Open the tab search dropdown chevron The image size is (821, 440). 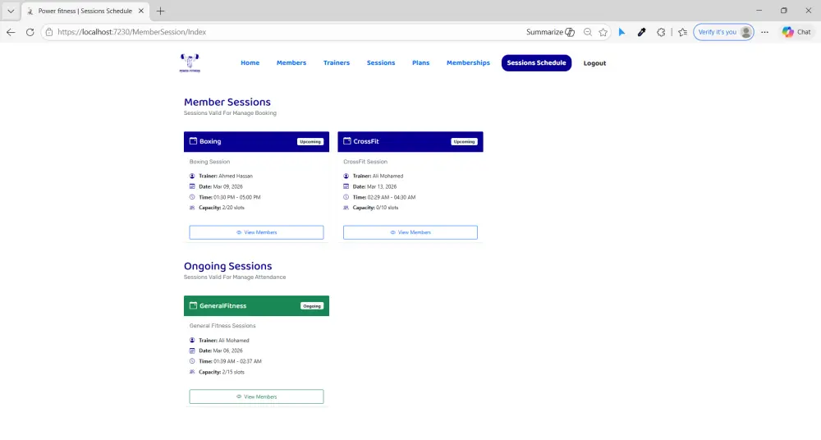coord(11,11)
